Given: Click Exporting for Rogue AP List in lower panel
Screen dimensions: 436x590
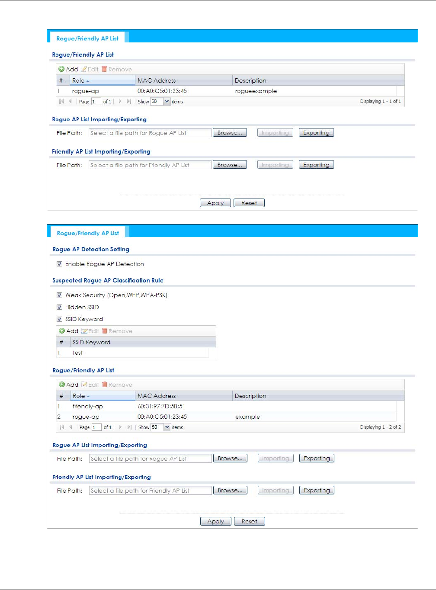Looking at the screenshot, I should [x=317, y=459].
